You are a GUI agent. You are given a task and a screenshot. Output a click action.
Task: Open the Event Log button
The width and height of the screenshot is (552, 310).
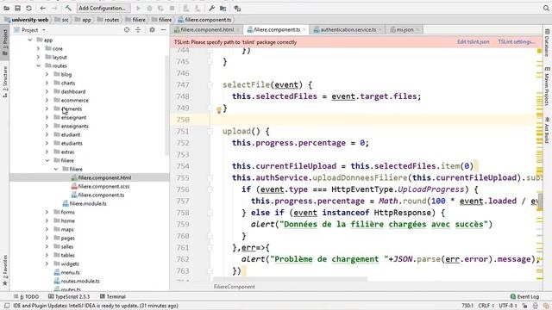point(525,296)
